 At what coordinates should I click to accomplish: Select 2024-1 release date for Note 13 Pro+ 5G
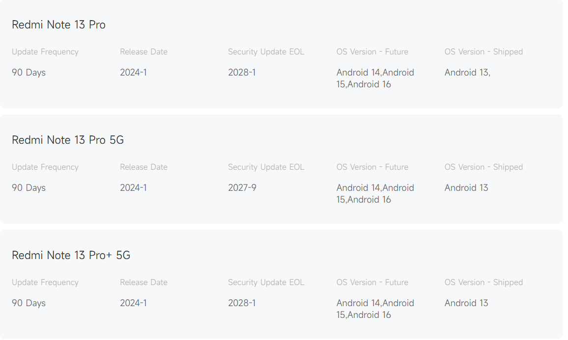tap(133, 303)
